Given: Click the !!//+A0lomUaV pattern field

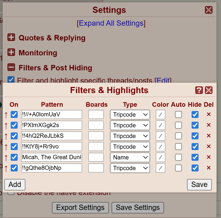Looking at the screenshot, I should [x=52, y=114].
